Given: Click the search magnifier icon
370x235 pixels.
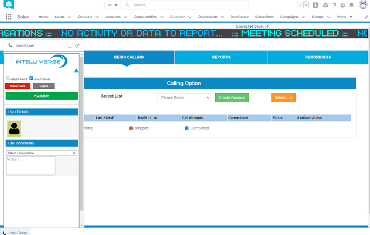Looking at the screenshot, I should tap(127, 5).
